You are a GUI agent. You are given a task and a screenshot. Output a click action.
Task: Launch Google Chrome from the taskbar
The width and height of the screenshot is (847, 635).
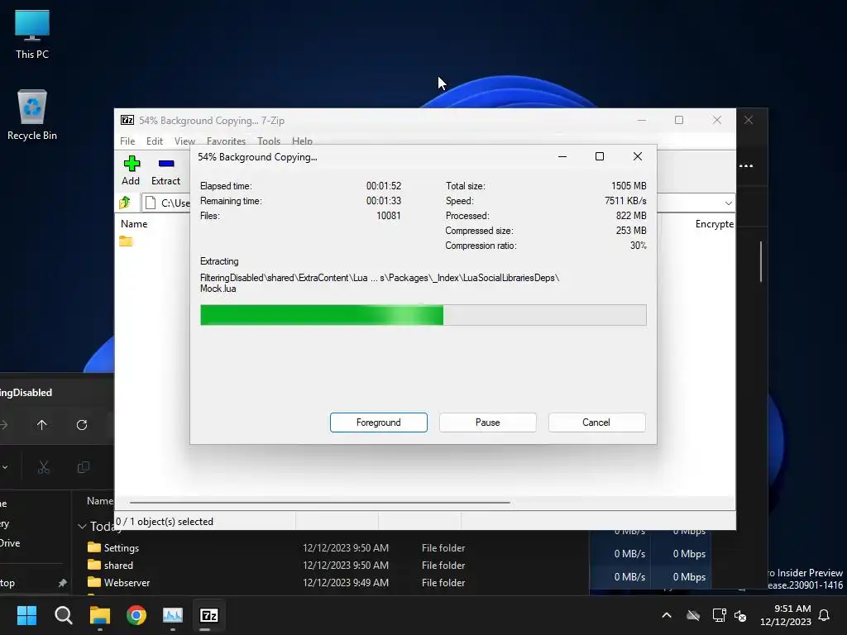tap(136, 615)
